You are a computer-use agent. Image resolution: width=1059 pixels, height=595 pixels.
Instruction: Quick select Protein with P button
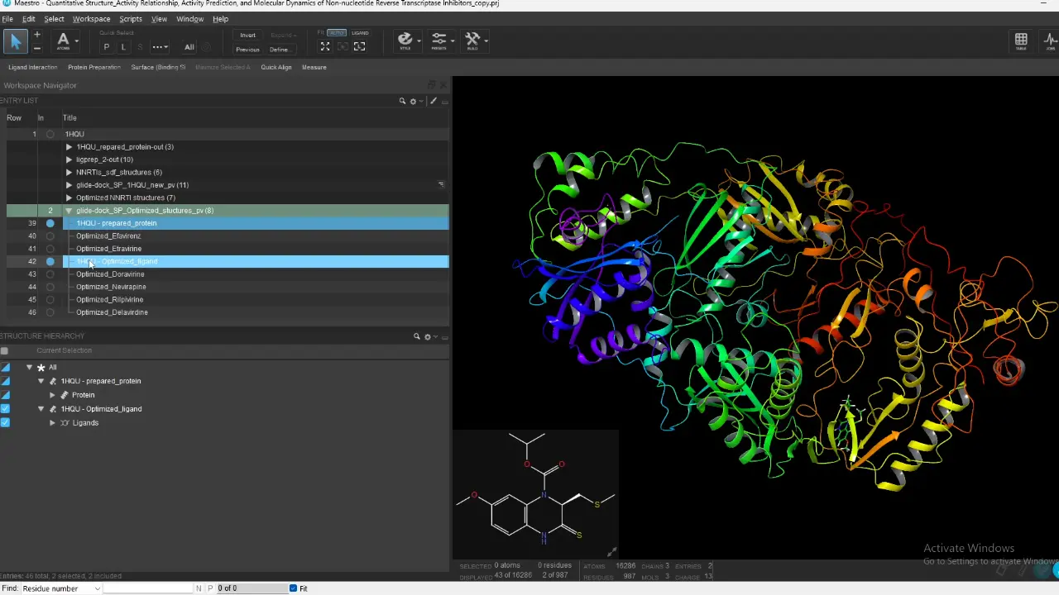[106, 47]
